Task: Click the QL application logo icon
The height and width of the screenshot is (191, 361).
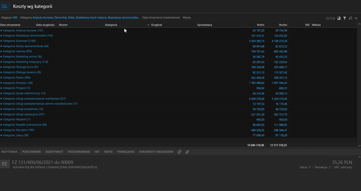Action: (5, 6)
